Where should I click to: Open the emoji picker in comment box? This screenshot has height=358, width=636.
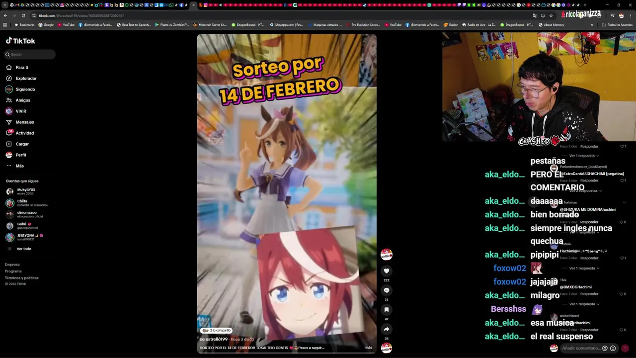pos(613,348)
